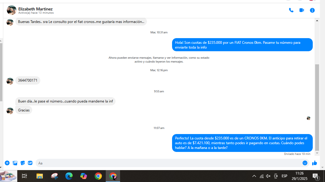Open Windows Task View

click(24, 176)
